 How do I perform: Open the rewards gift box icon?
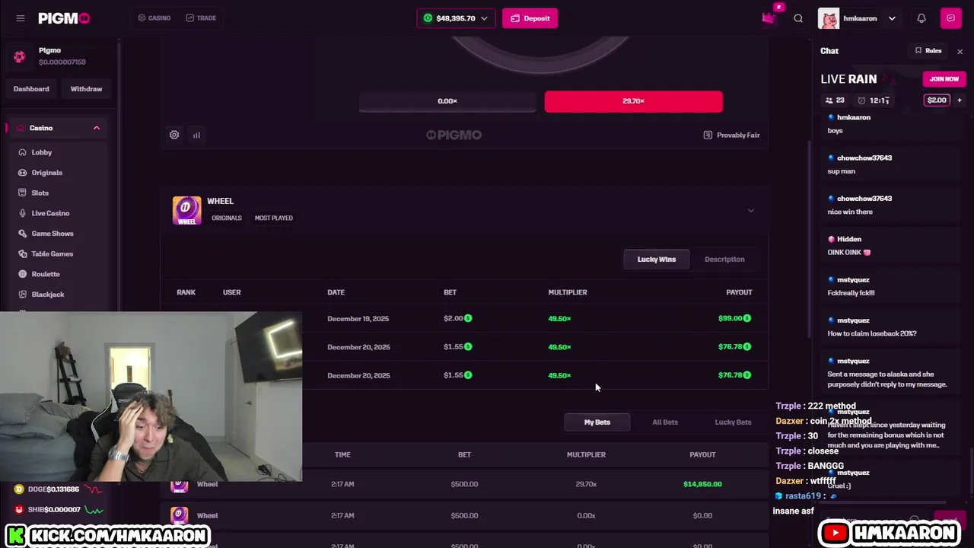pyautogui.click(x=769, y=18)
